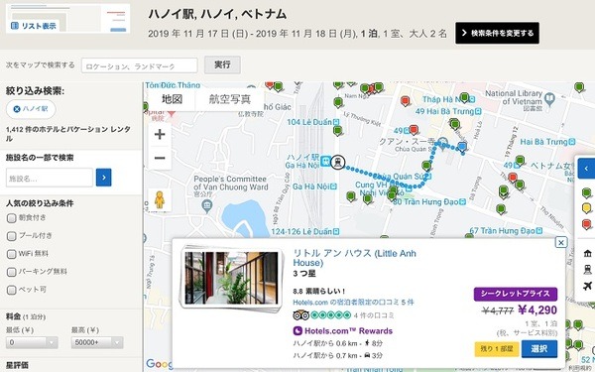
Task: Switch to list view (リスト表示)
Action: 34,26
